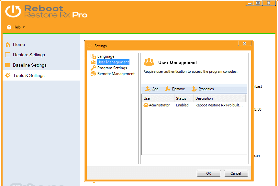This screenshot has height=186, width=278.
Task: Click the Reboot Restore Rx Pro power logo
Action: pos(13,12)
